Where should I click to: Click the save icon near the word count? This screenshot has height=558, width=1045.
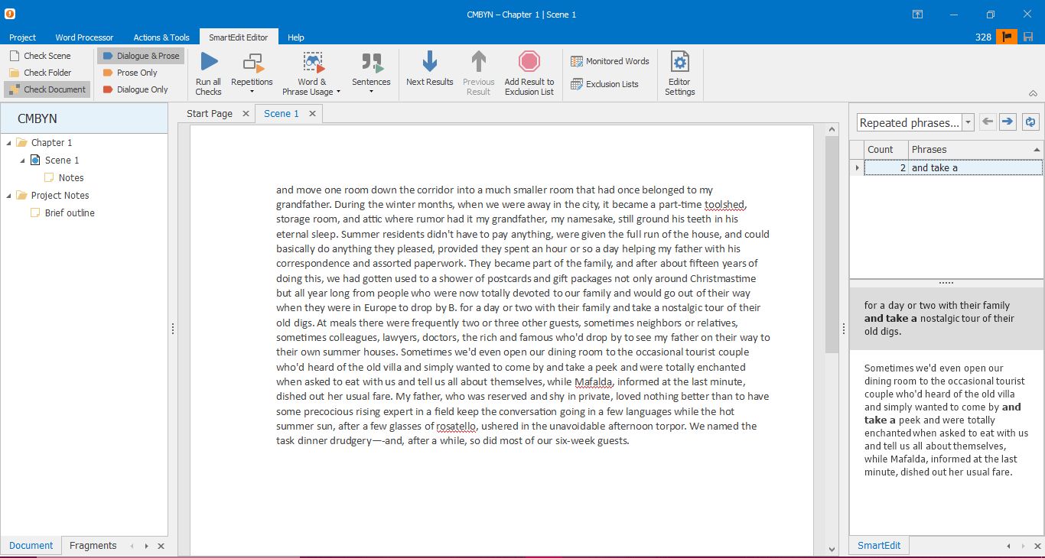1029,36
